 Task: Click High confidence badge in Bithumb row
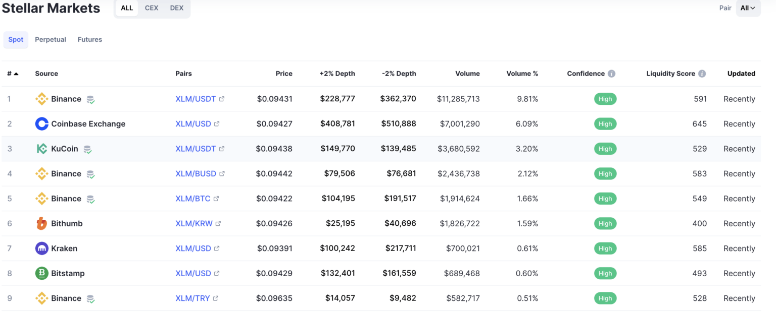pyautogui.click(x=605, y=223)
